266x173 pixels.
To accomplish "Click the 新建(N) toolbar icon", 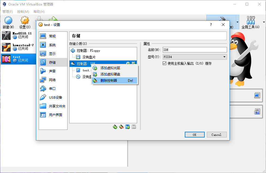I will 8,22.
